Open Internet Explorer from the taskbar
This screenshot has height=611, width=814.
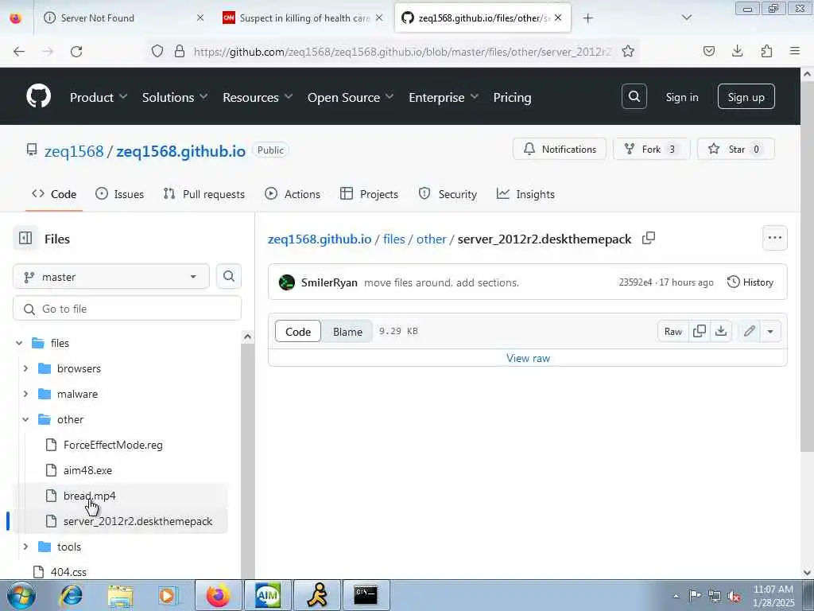(x=72, y=595)
